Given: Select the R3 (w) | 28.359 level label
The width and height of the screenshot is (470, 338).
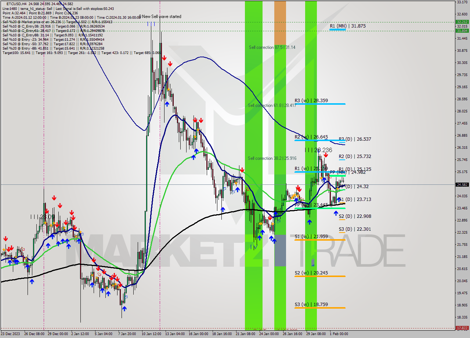Looking at the screenshot, I should pos(311,100).
